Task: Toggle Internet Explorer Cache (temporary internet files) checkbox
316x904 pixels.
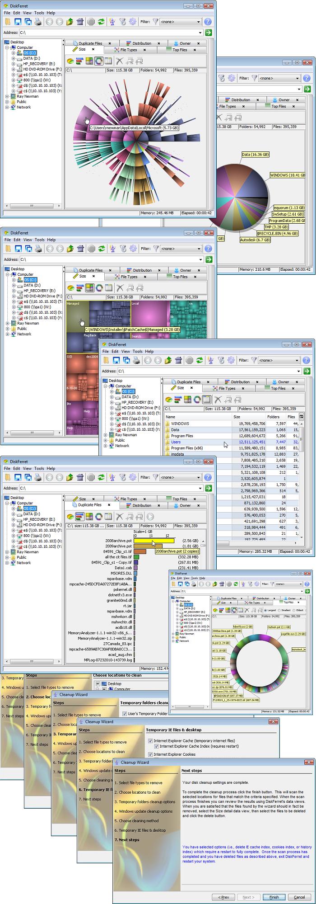Action: click(x=150, y=741)
